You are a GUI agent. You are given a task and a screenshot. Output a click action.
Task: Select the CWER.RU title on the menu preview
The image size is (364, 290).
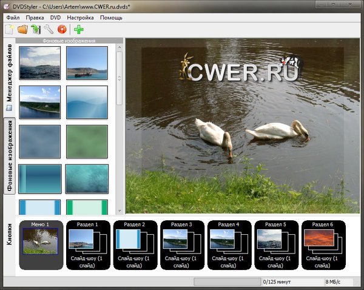point(243,71)
